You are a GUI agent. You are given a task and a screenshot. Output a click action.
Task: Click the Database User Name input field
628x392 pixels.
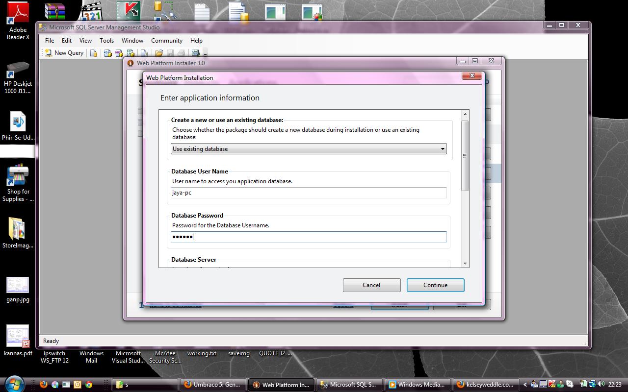point(309,193)
